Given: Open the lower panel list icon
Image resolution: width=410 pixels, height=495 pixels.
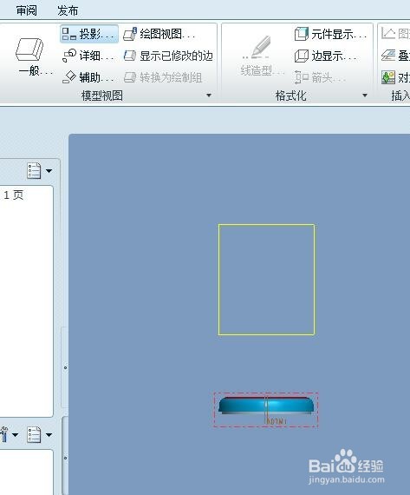Looking at the screenshot, I should coord(34,435).
